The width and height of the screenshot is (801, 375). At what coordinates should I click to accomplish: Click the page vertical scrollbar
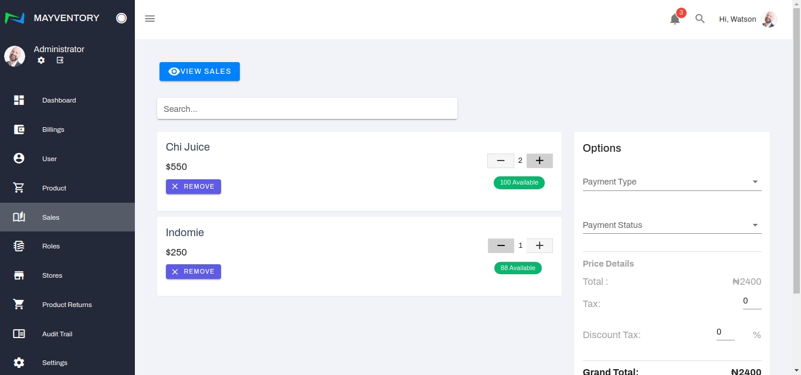[x=796, y=146]
